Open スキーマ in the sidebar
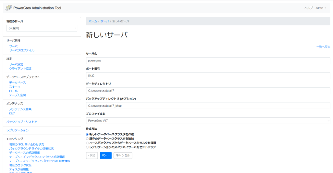Image resolution: width=333 pixels, height=173 pixels. pos(15,87)
